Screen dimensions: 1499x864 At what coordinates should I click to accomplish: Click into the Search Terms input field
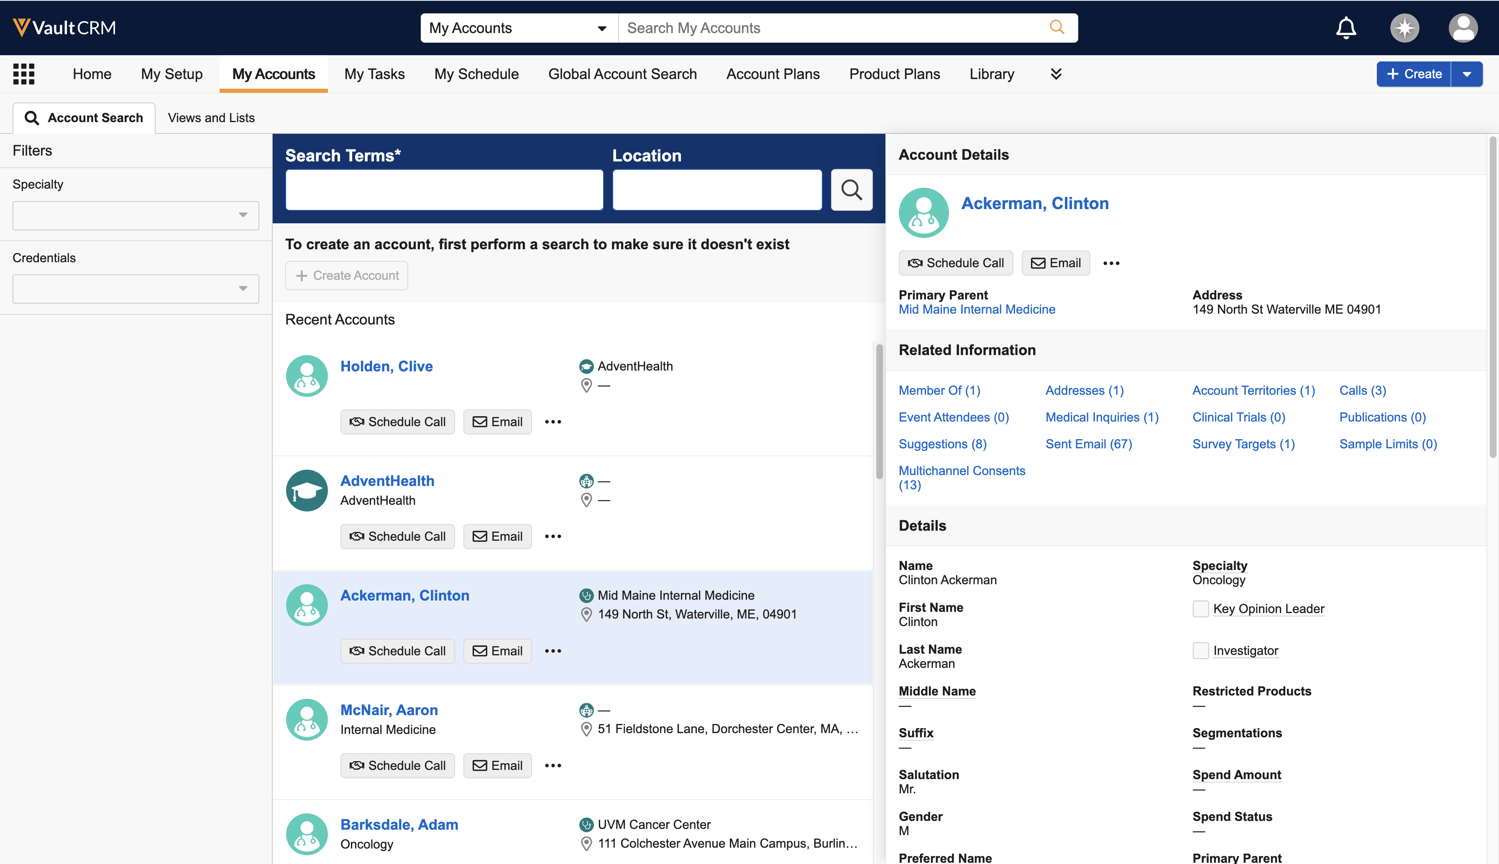pos(444,190)
